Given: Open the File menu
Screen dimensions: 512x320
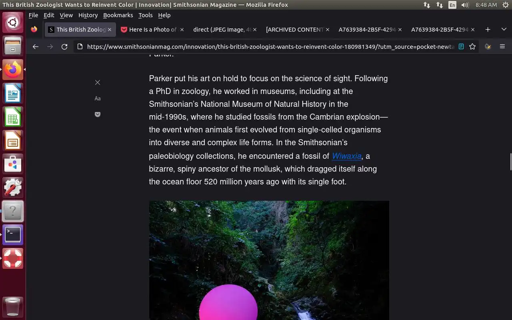Looking at the screenshot, I should [x=33, y=15].
